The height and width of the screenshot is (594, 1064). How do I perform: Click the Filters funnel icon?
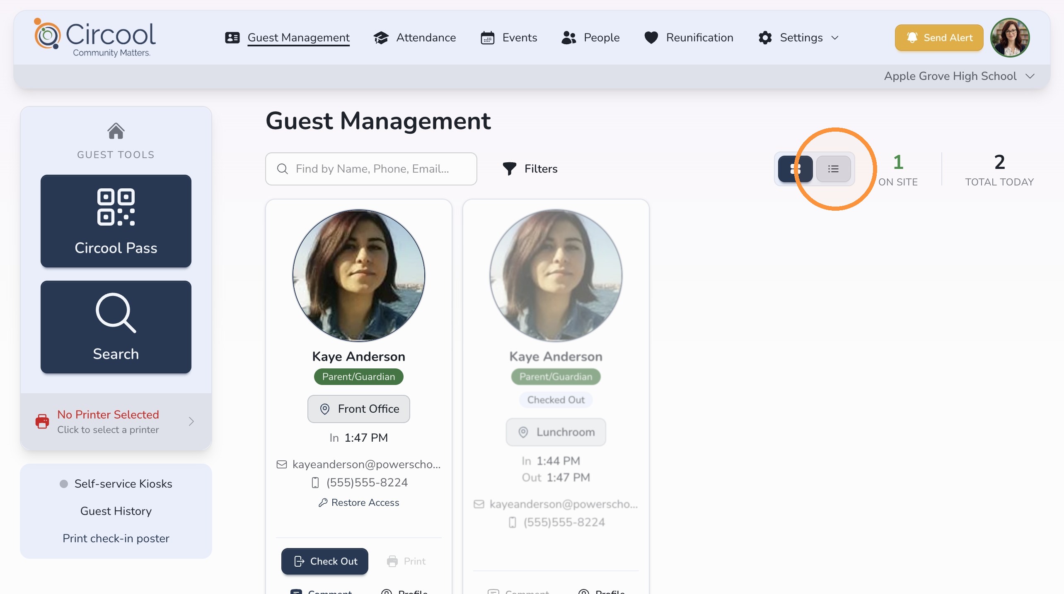(x=510, y=169)
